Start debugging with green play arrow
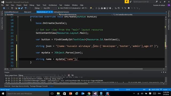The image size is (171, 96). pyautogui.click(x=59, y=8)
